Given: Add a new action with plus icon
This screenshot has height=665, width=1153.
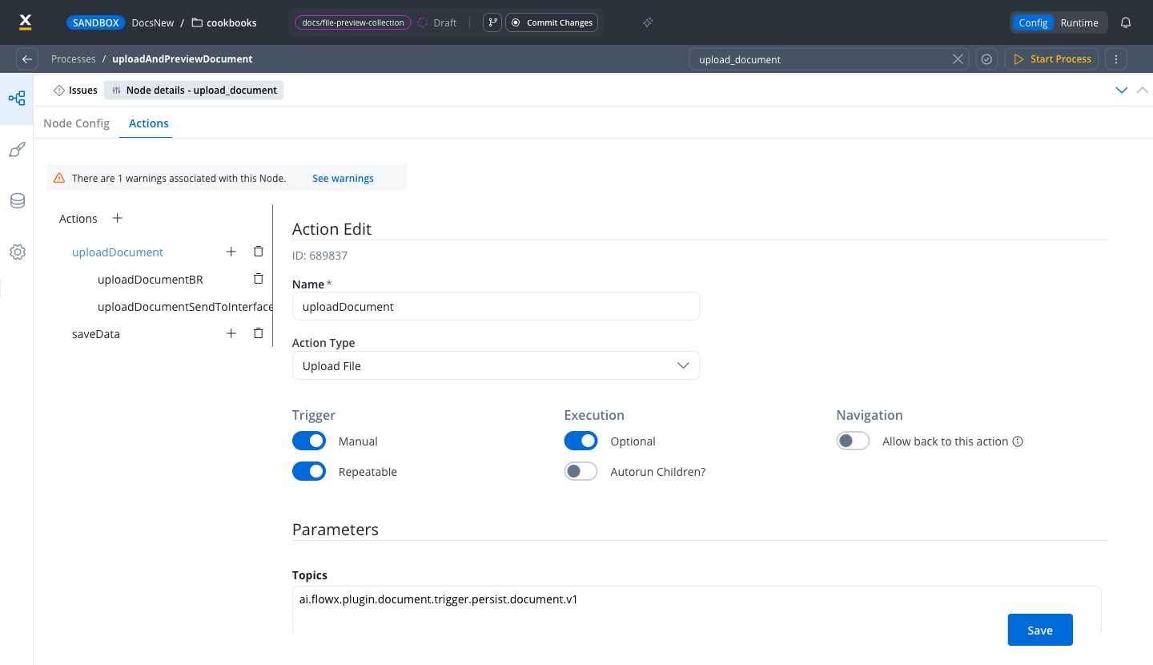Looking at the screenshot, I should (117, 218).
